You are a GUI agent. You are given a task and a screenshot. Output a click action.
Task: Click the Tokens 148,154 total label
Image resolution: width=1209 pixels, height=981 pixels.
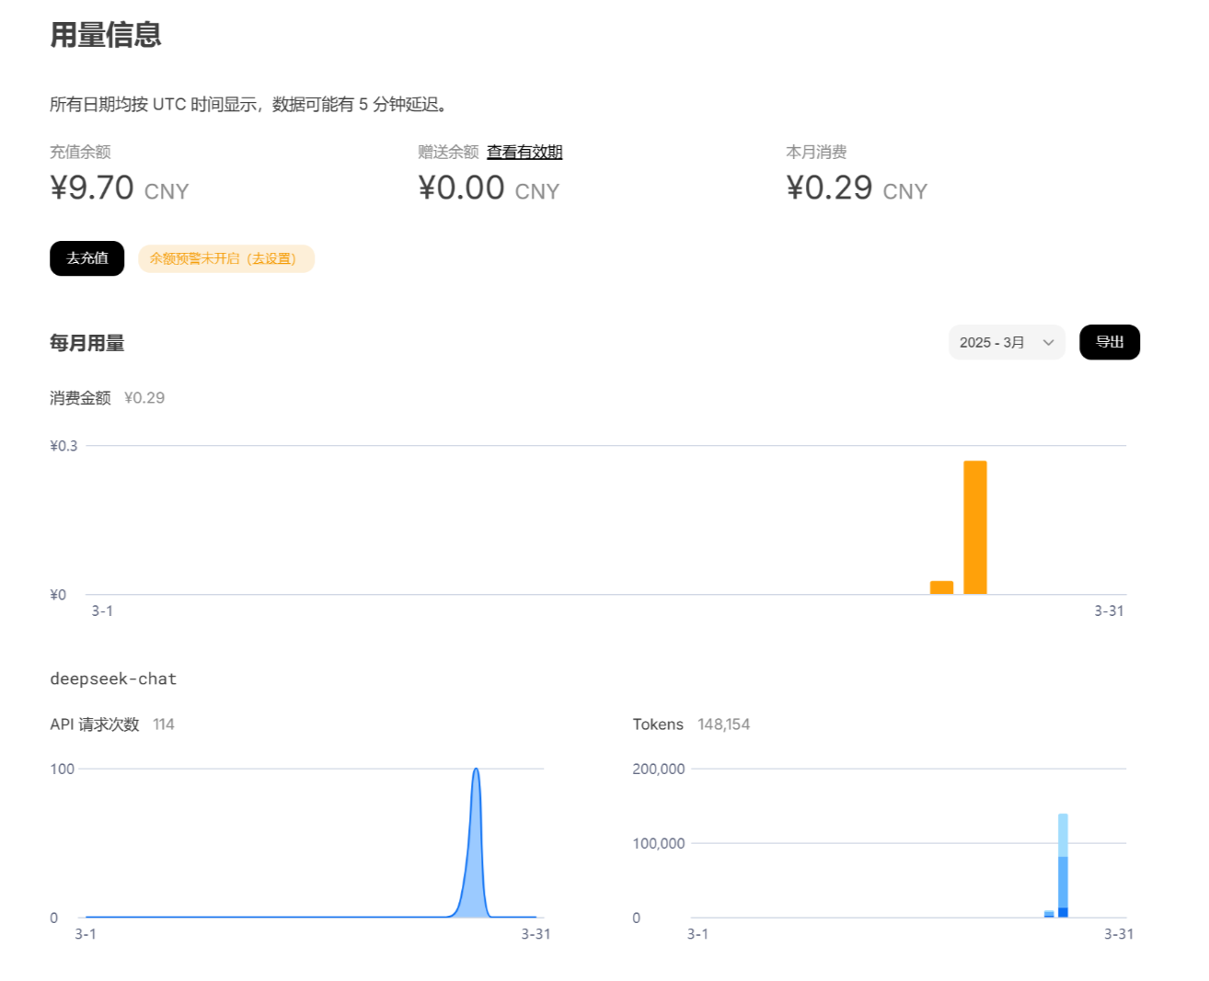[x=691, y=724]
